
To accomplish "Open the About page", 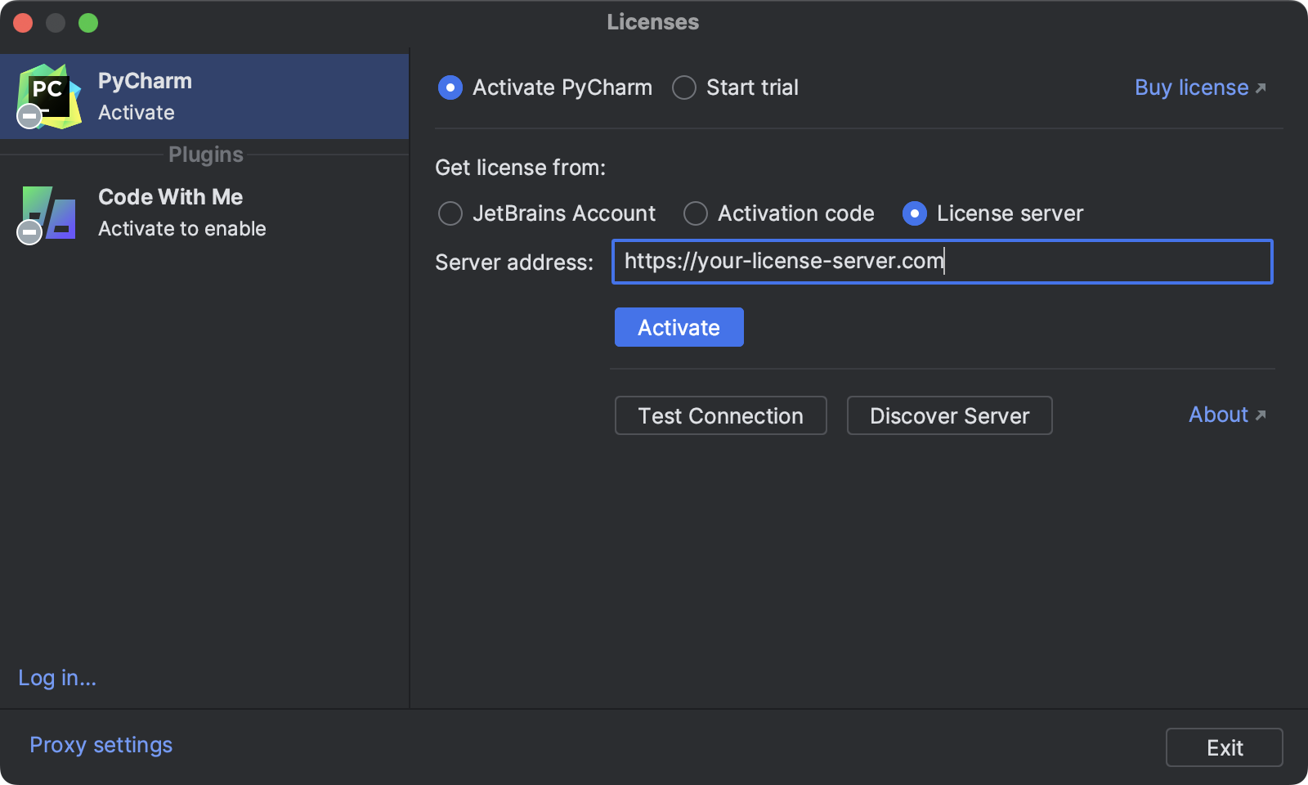I will click(x=1216, y=415).
